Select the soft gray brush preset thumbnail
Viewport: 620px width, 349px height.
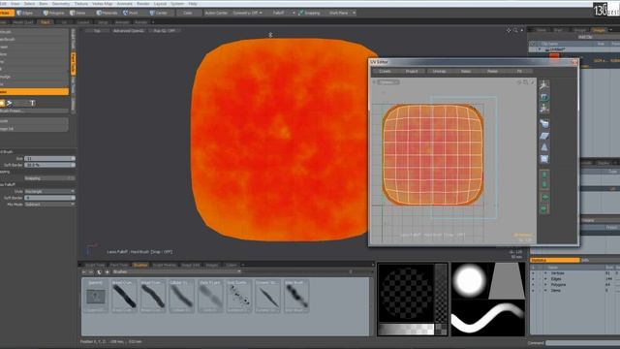click(x=210, y=296)
